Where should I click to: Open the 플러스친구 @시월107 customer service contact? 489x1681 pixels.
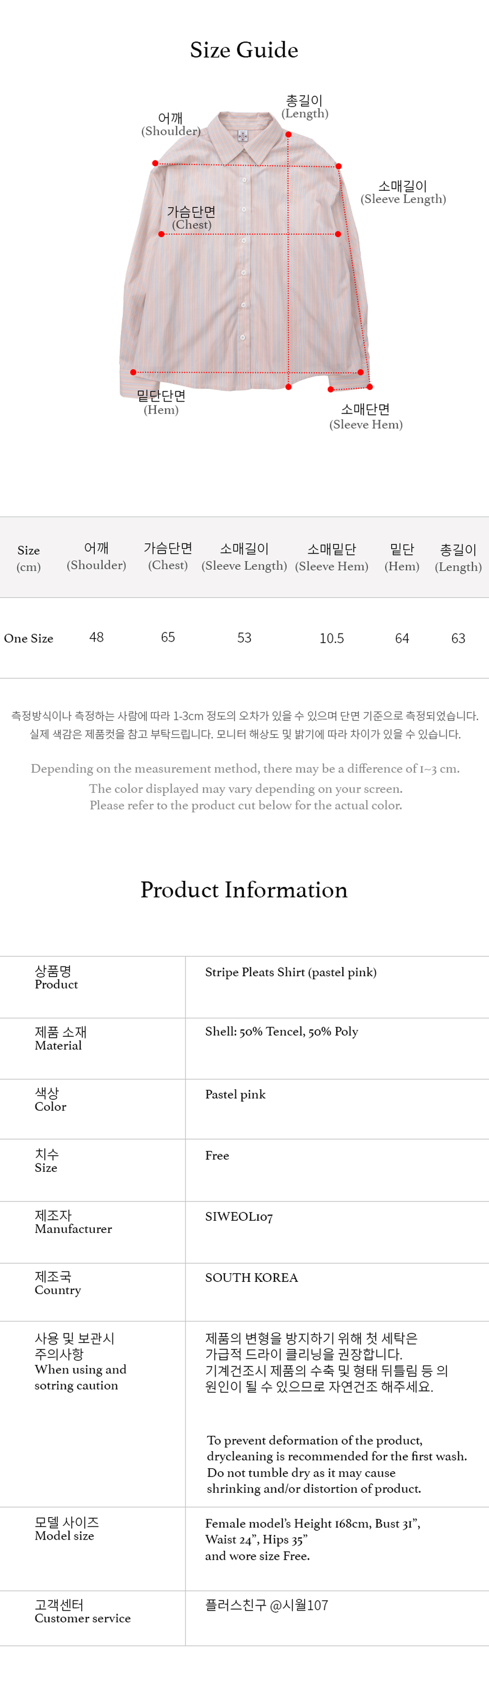[x=267, y=1605]
